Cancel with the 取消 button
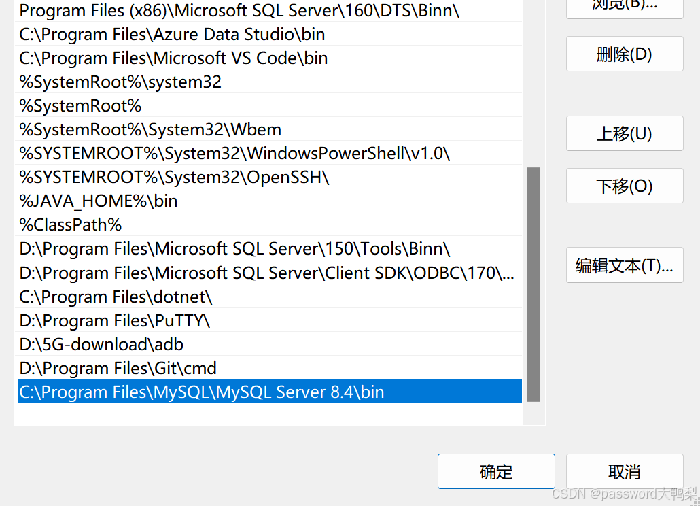The width and height of the screenshot is (700, 506). (x=625, y=471)
